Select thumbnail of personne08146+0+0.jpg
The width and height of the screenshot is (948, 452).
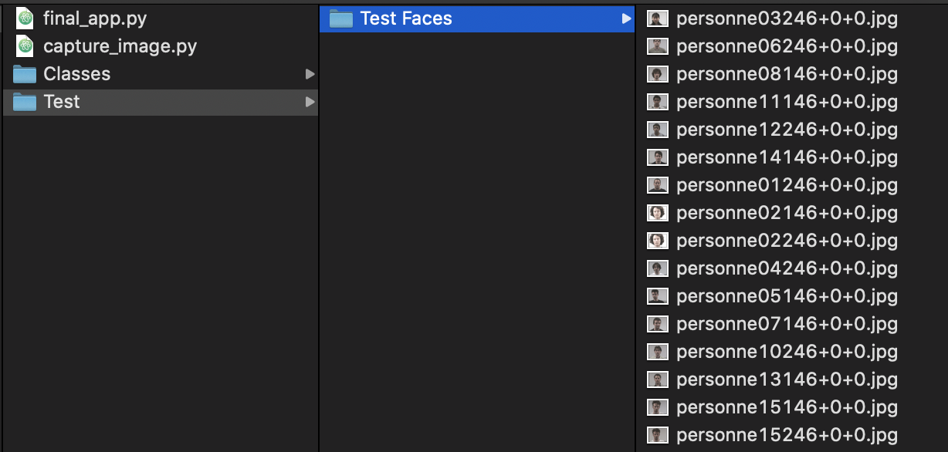(x=657, y=74)
